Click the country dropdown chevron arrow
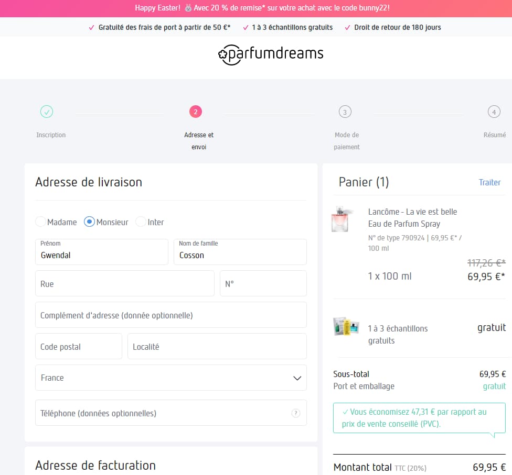 click(x=297, y=378)
